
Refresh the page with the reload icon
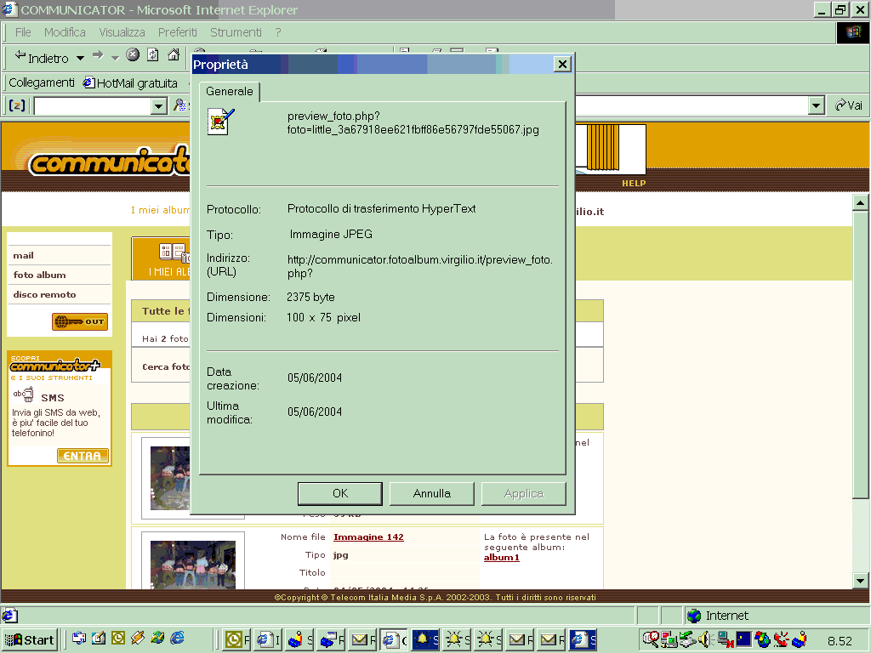point(153,54)
